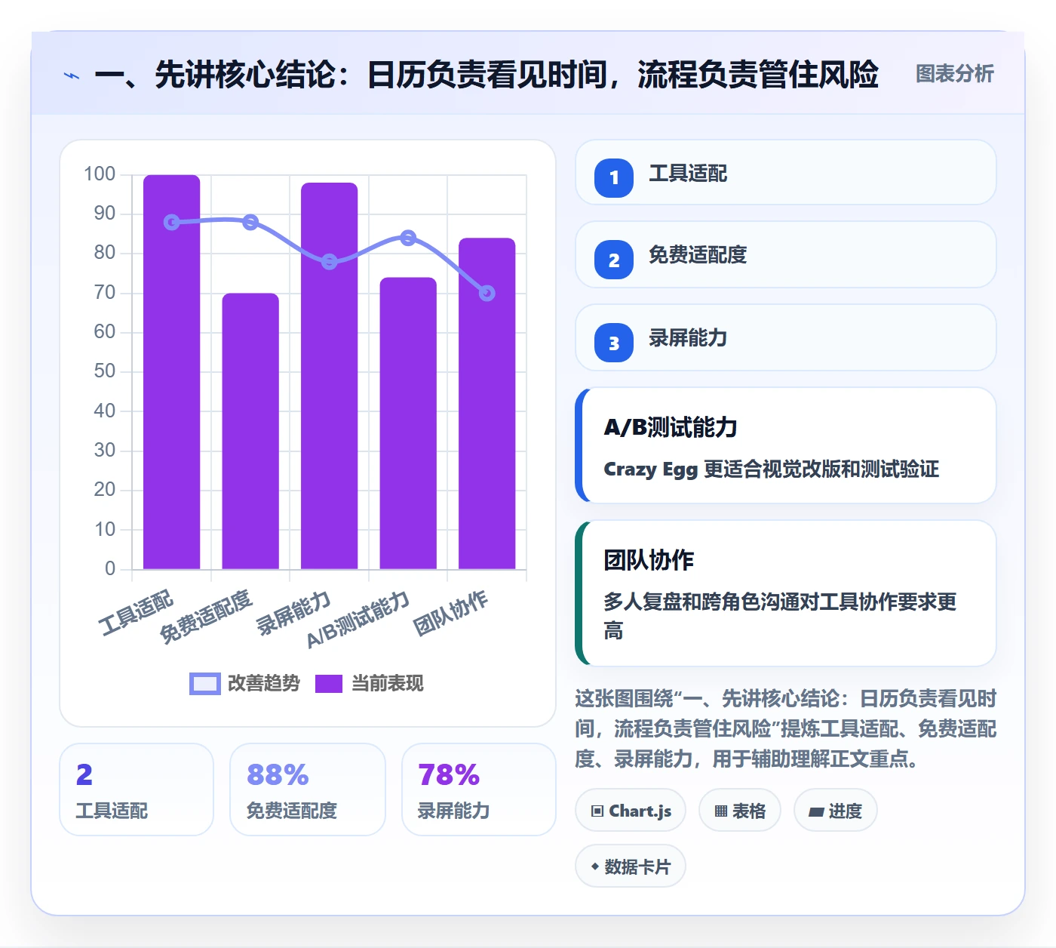This screenshot has width=1056, height=948.
Task: Click the 2 工具适配 stat card
Action: pyautogui.click(x=137, y=789)
